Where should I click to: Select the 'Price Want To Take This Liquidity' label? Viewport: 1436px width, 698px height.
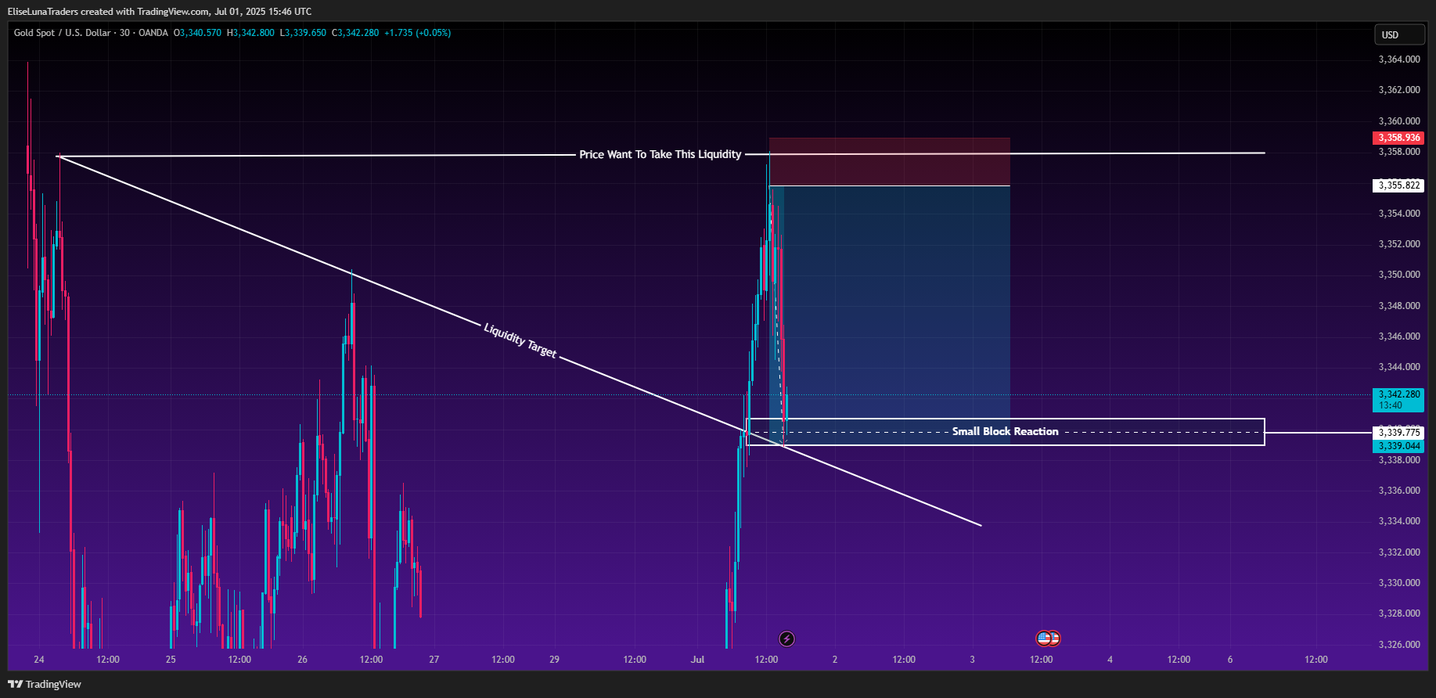[x=660, y=154]
